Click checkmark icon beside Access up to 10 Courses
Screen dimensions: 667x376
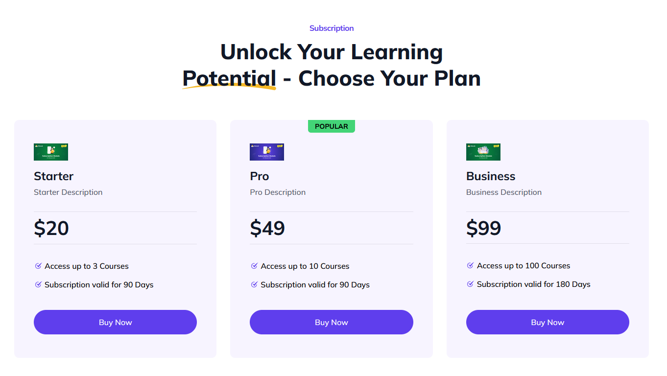tap(254, 266)
